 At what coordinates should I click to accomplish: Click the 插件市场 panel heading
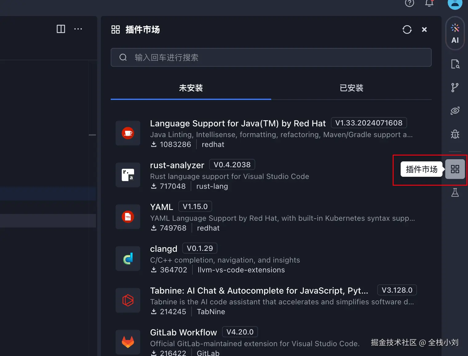point(142,30)
